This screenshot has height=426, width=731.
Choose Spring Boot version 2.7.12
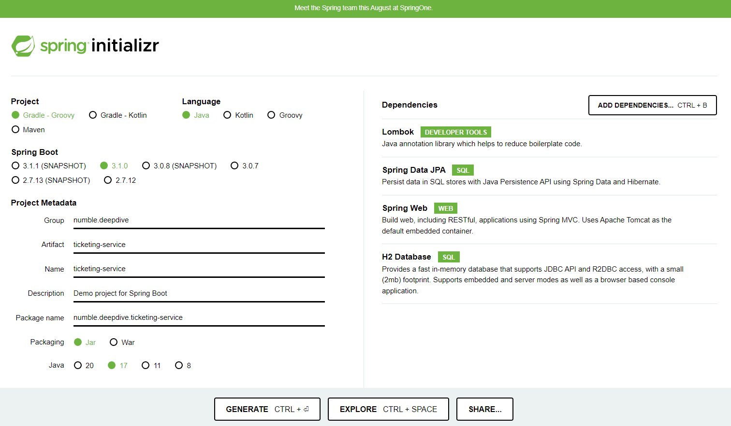120,180
